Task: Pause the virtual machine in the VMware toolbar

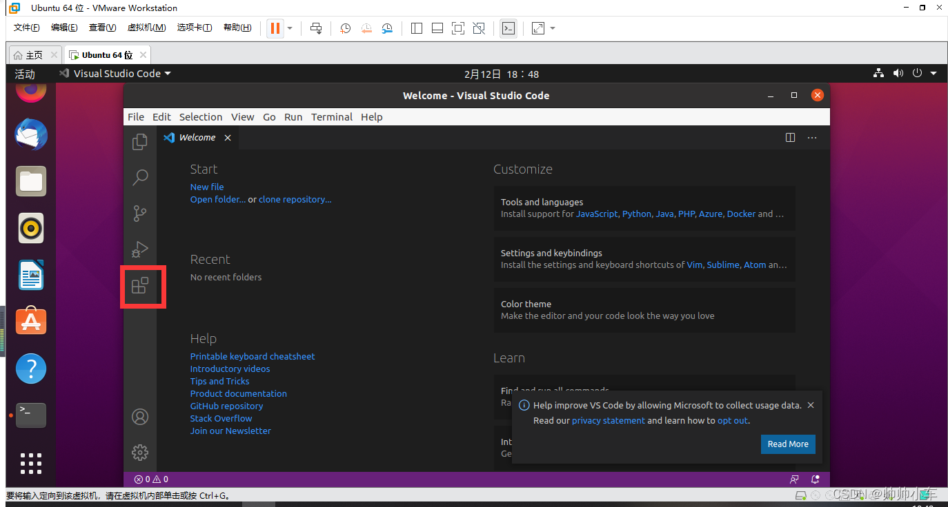Action: click(275, 28)
